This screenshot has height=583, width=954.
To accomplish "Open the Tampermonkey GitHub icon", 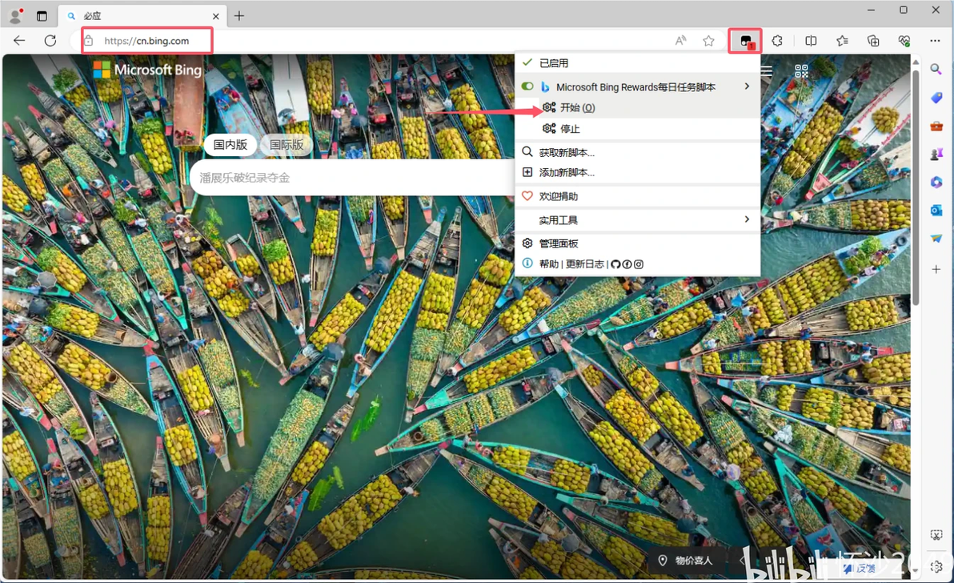I will click(615, 264).
